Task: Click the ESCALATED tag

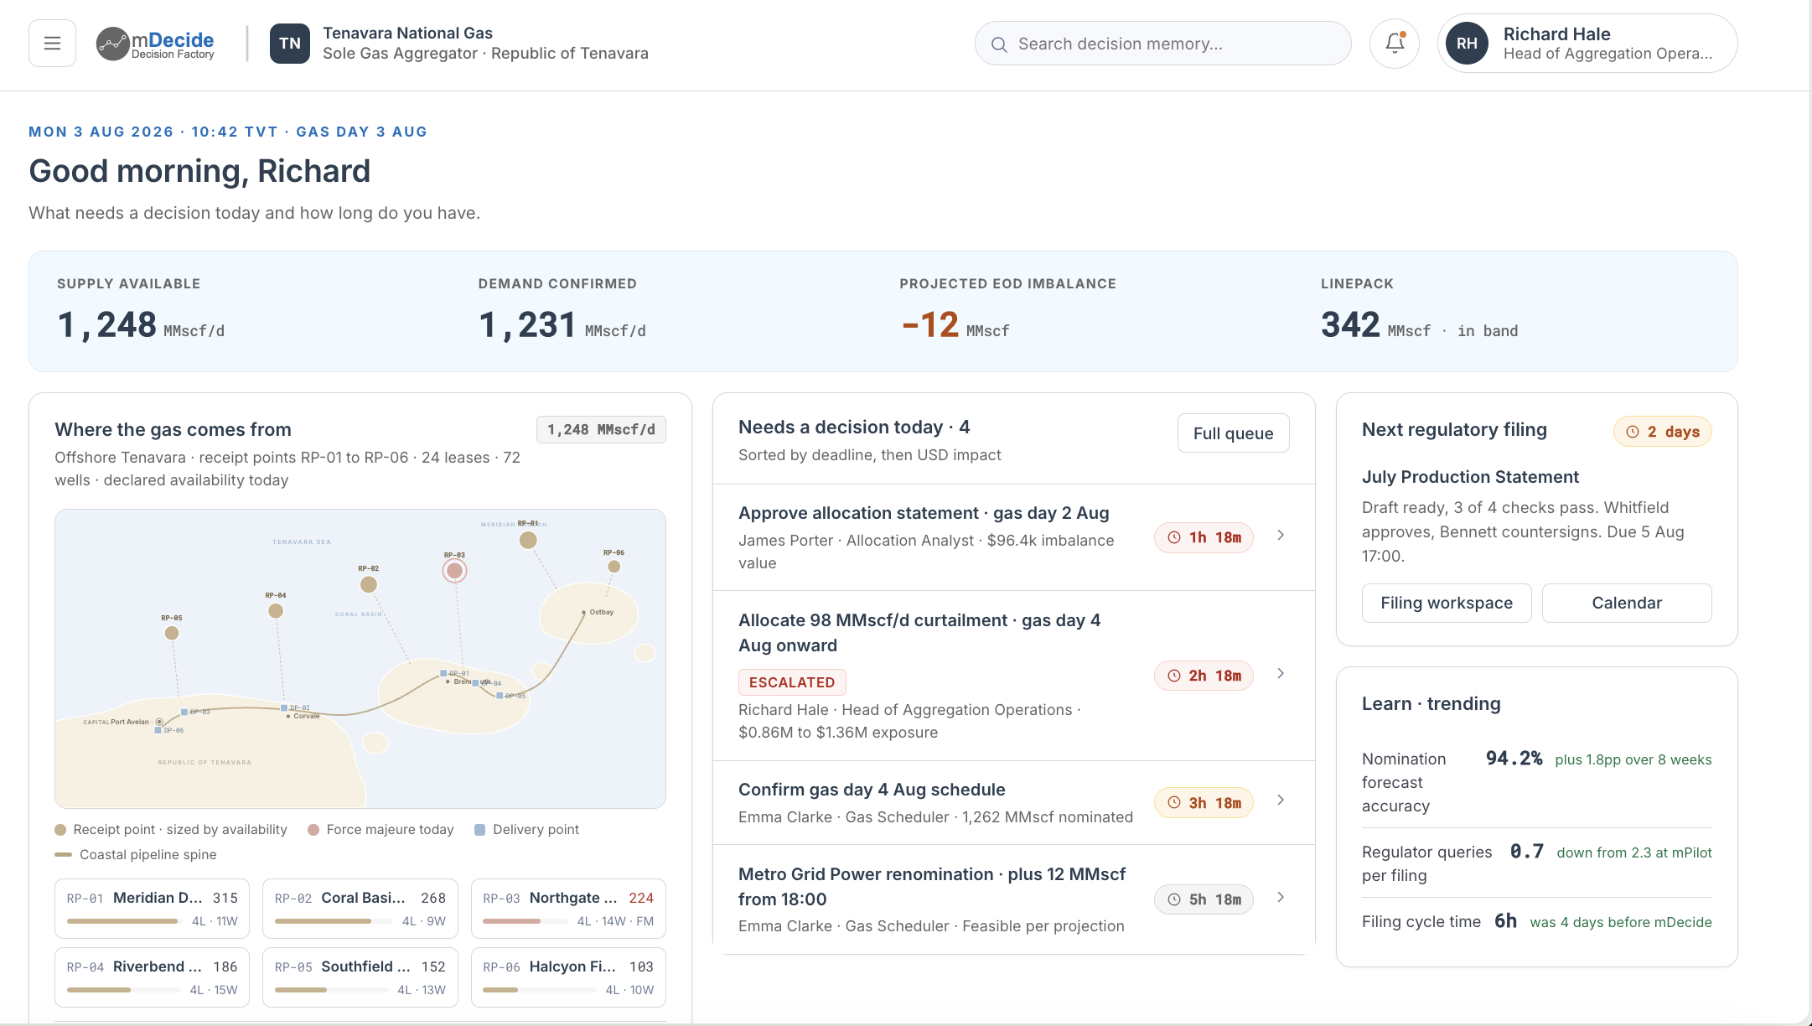Action: pos(792,682)
